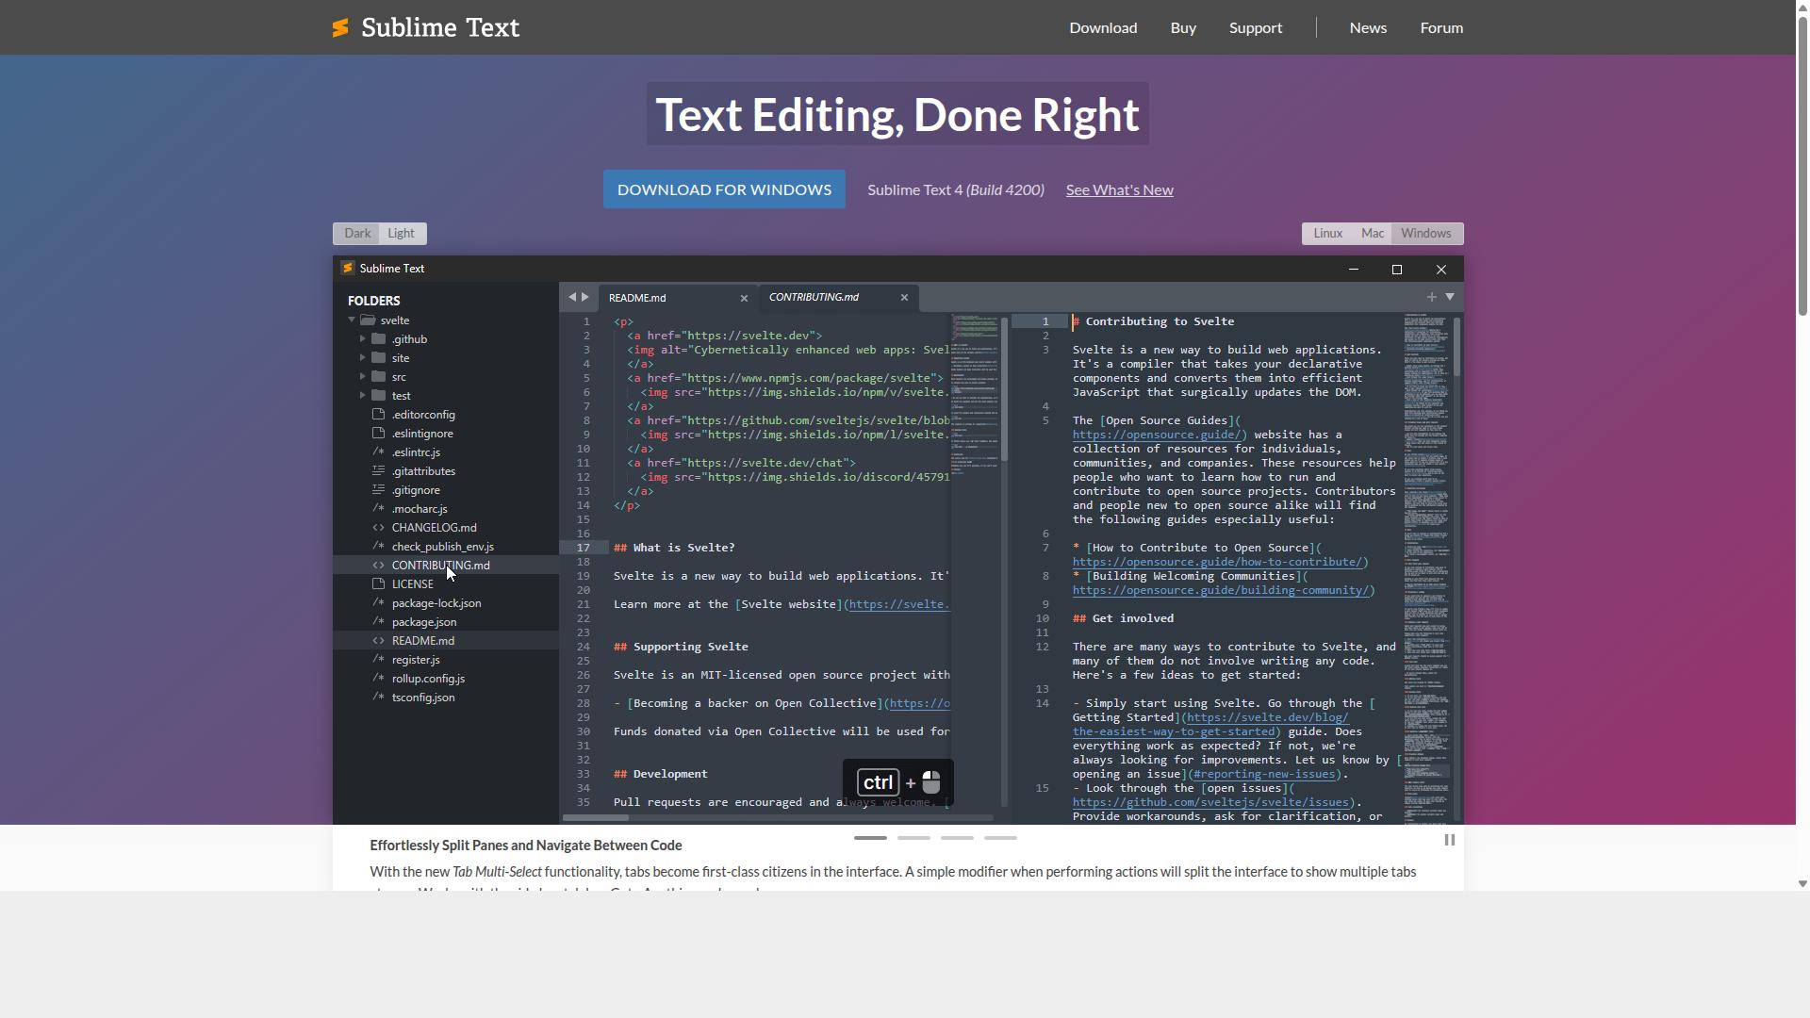Click the Sublime Text site title
The height and width of the screenshot is (1018, 1810).
(x=440, y=28)
